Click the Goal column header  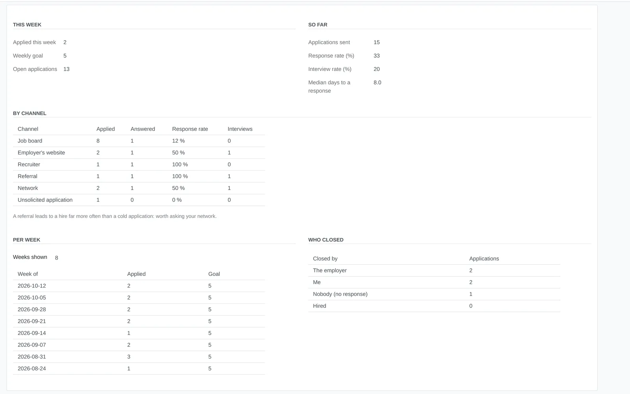214,274
